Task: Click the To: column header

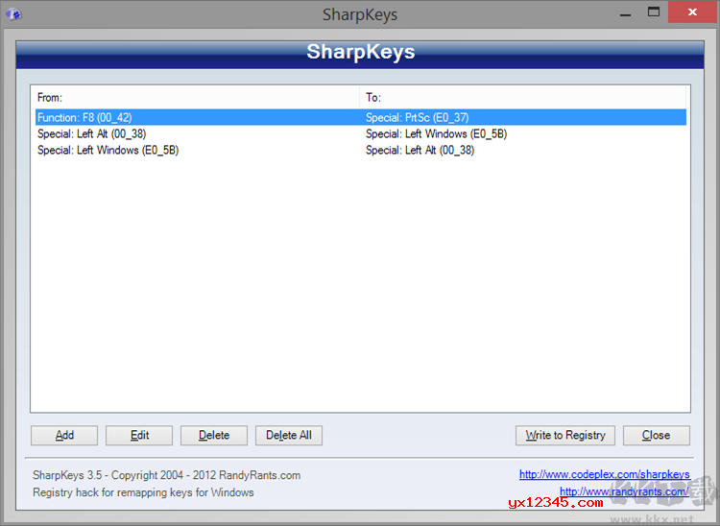Action: pos(522,97)
